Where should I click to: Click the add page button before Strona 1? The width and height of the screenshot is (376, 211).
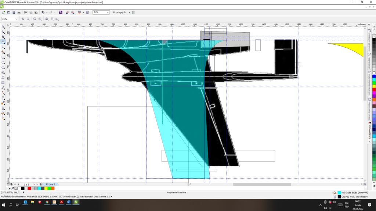(41, 184)
